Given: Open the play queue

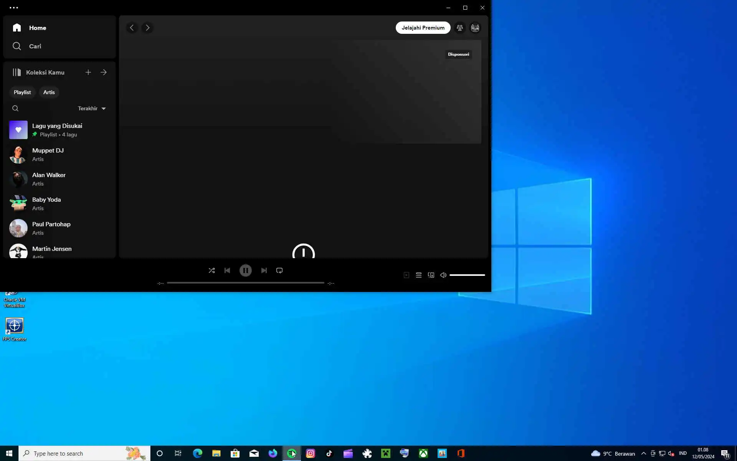Looking at the screenshot, I should coord(419,275).
